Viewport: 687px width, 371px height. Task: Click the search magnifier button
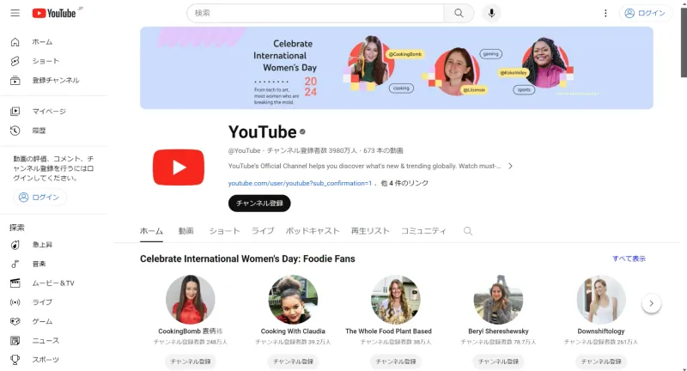point(459,13)
